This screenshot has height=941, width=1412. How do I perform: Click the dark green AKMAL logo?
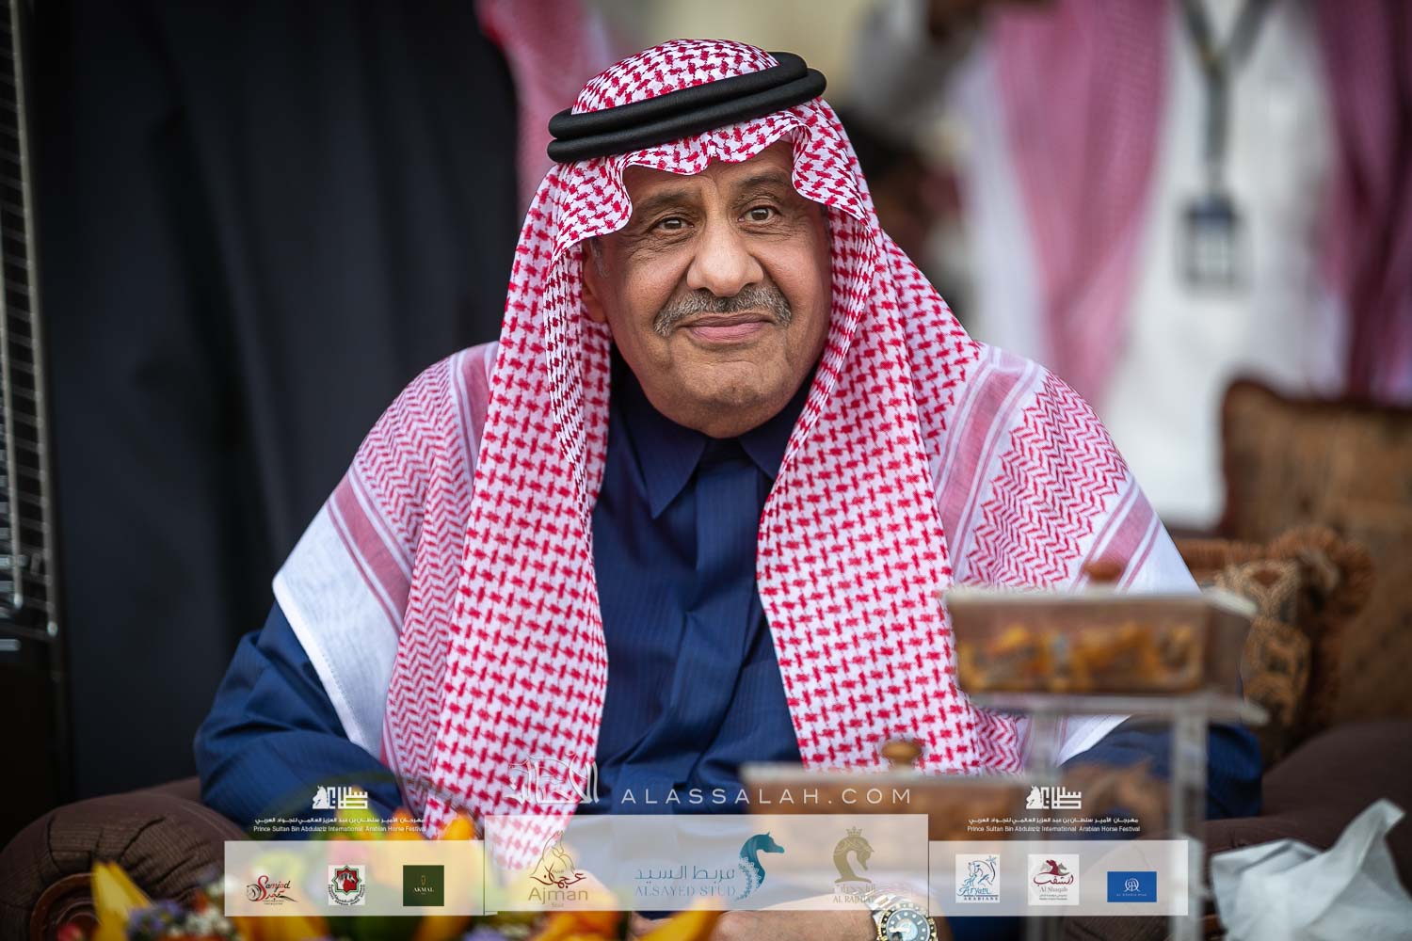click(x=418, y=886)
